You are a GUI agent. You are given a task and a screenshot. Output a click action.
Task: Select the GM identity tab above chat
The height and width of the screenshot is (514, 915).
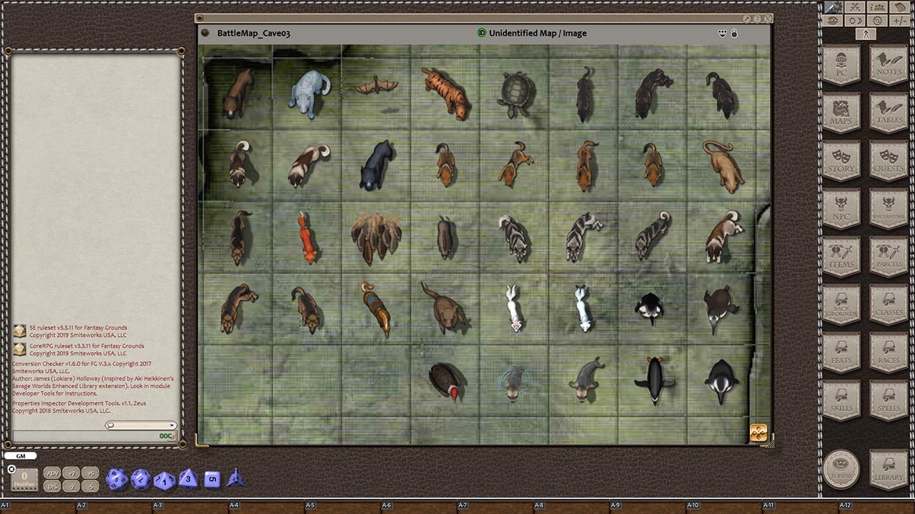(21, 455)
